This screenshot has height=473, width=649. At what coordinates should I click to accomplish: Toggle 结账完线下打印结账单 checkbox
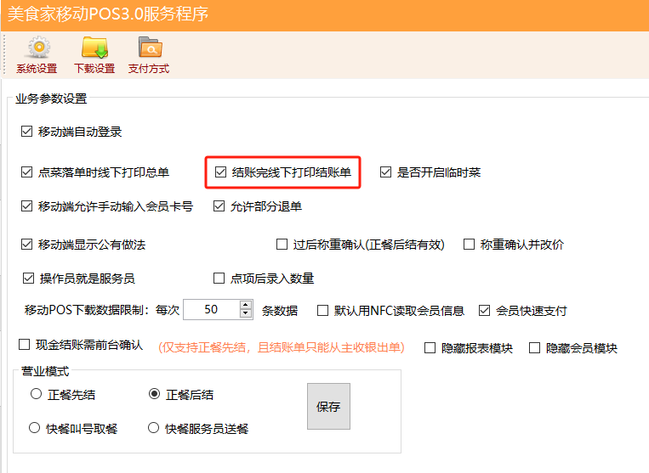pyautogui.click(x=220, y=172)
